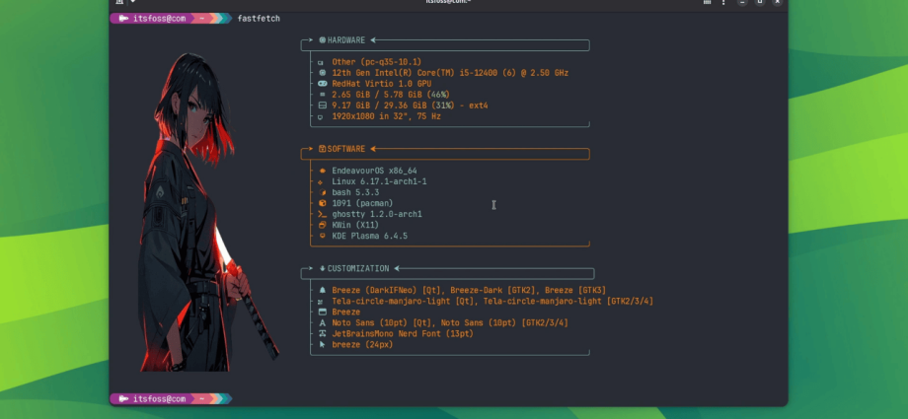Click the terminal prompt icon before ghostty
908x419 pixels.
point(323,214)
